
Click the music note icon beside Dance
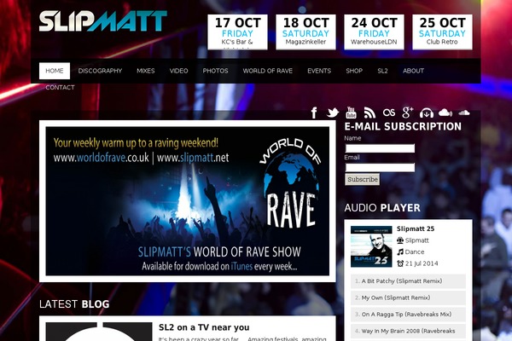coord(400,252)
